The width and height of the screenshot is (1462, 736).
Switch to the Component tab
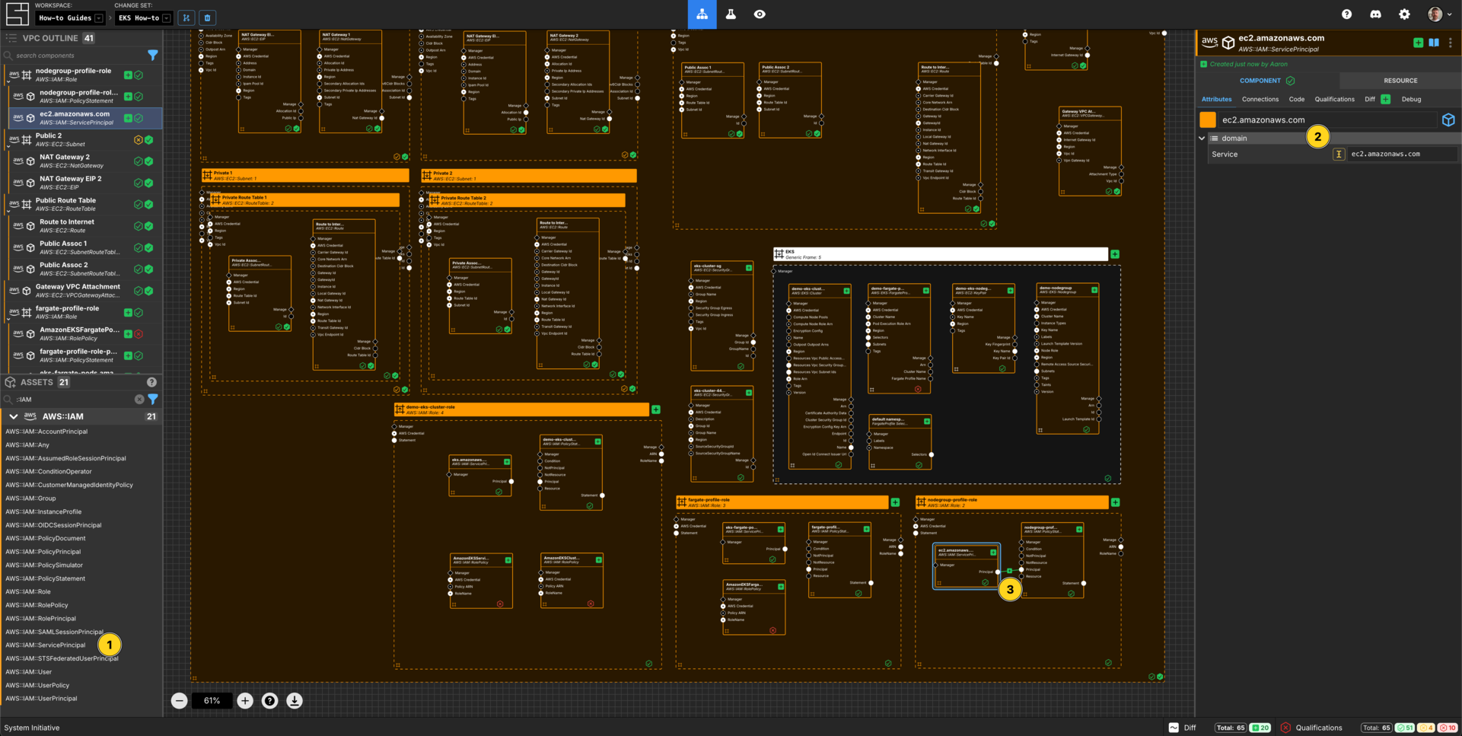(x=1267, y=81)
